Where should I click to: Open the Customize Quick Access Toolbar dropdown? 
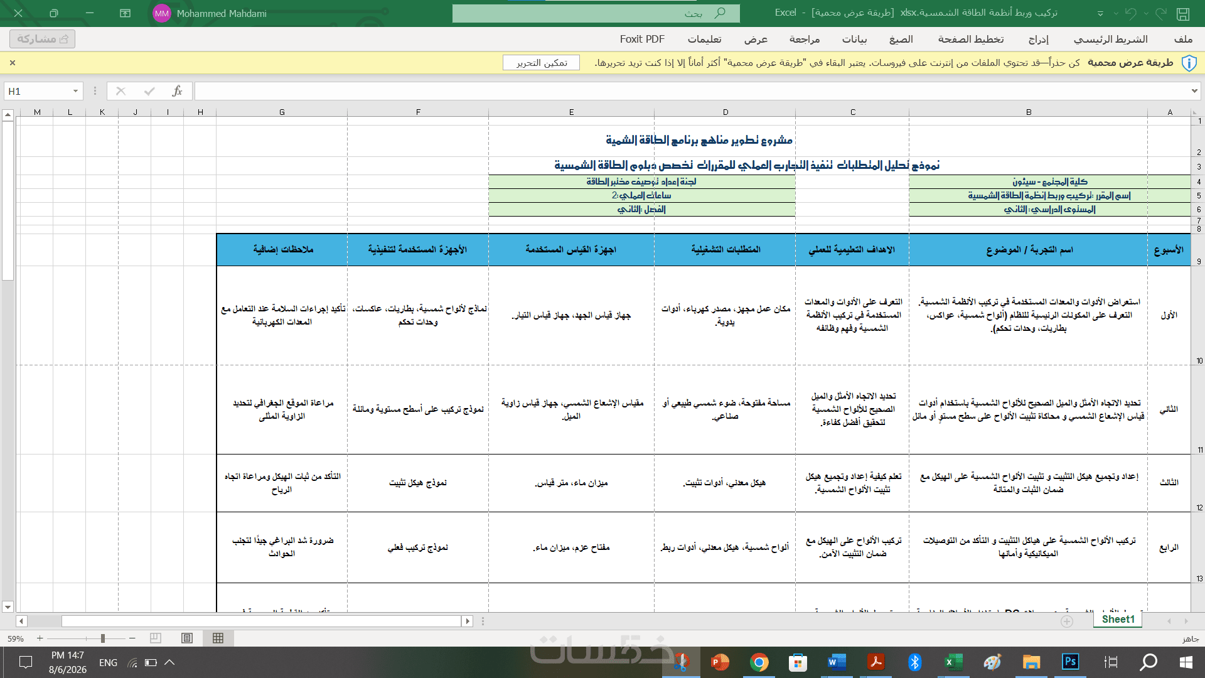[x=1100, y=13]
